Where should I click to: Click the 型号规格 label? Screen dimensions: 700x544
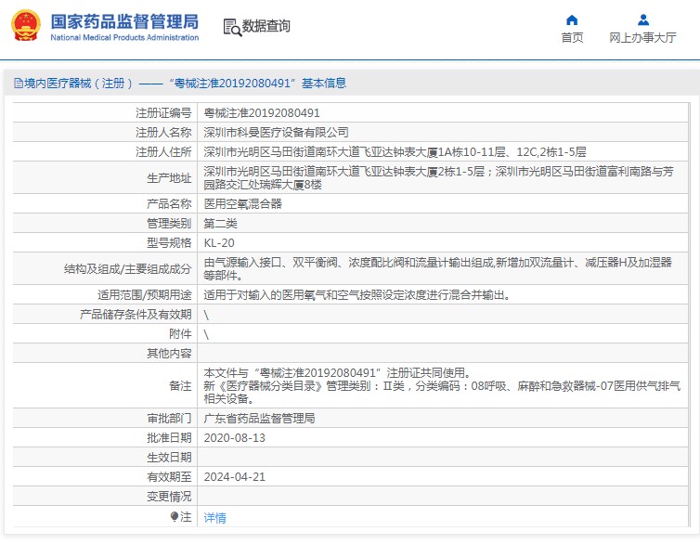[169, 243]
